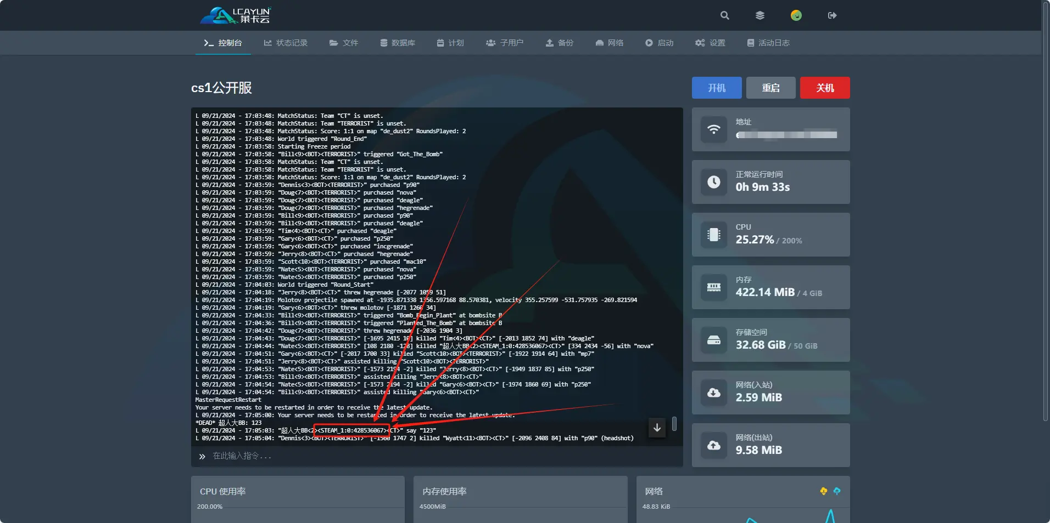
Task: Open the user avatar account icon
Action: (796, 15)
